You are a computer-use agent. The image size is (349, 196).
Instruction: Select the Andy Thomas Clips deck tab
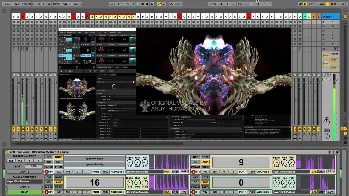click(105, 67)
